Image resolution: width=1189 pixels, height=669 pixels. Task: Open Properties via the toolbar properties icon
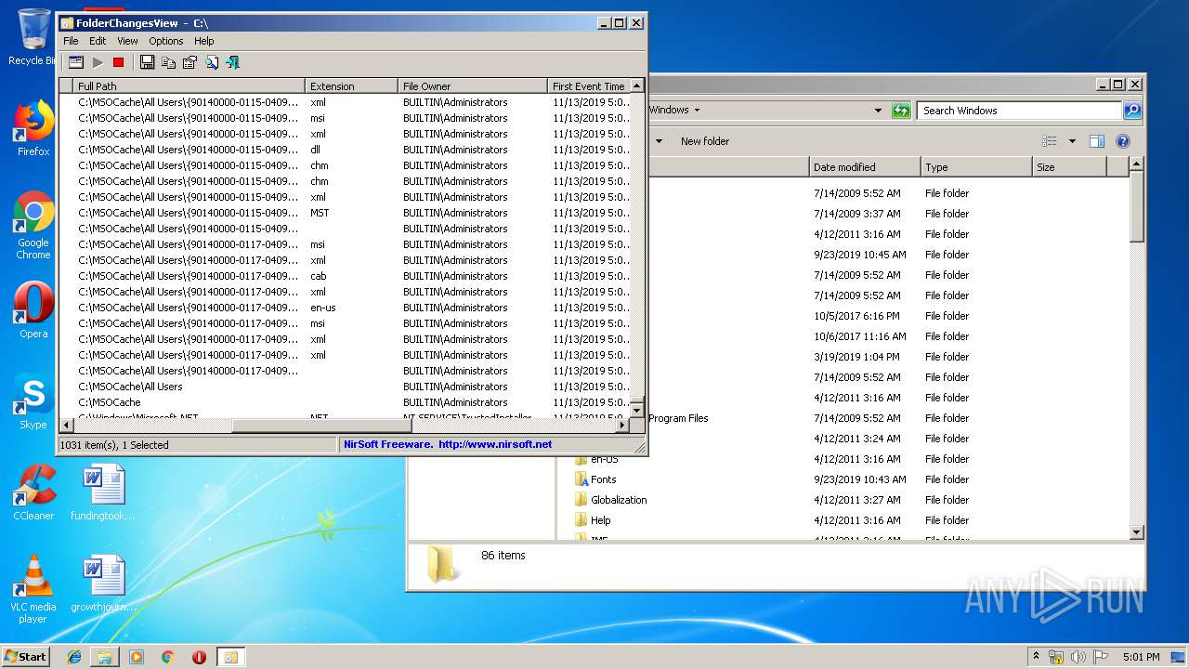point(189,62)
